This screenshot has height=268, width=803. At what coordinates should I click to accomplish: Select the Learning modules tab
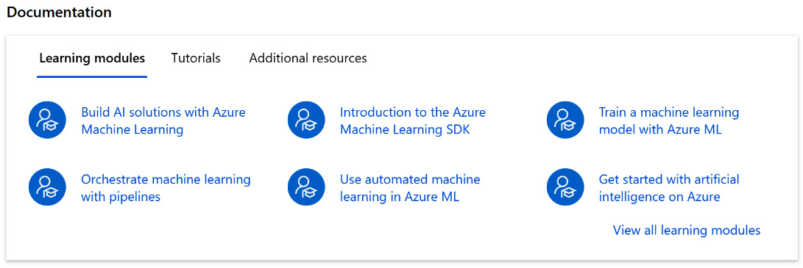[x=92, y=58]
